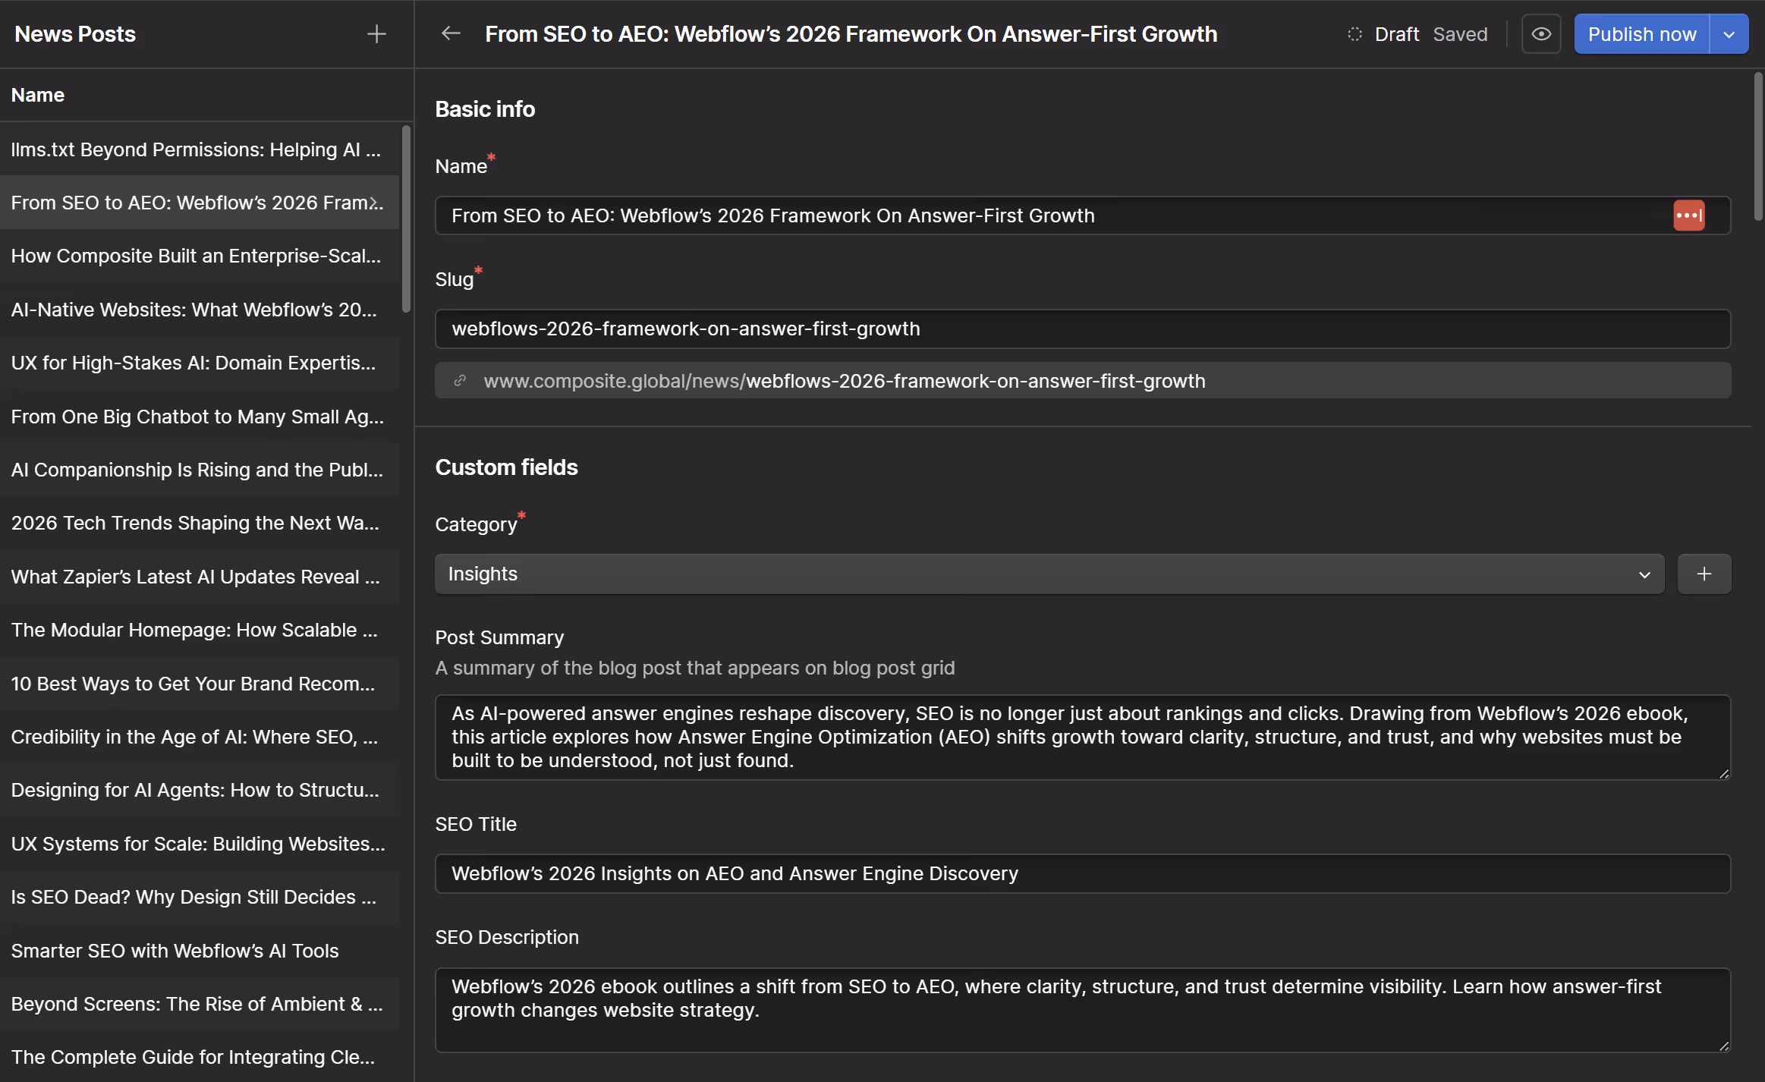Click into the Post Summary textarea
Image resolution: width=1765 pixels, height=1082 pixels.
pos(1083,738)
